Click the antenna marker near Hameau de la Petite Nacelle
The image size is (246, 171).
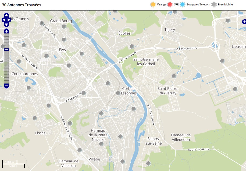(101, 144)
